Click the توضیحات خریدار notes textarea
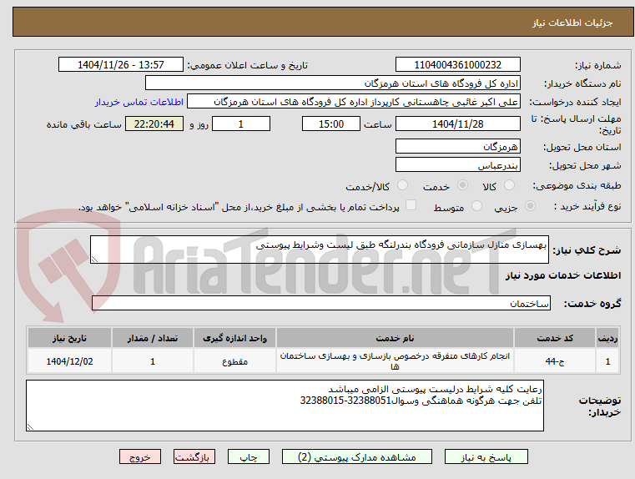This screenshot has height=479, width=635. 285,406
